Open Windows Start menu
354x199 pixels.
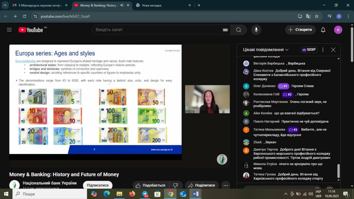click(x=6, y=194)
